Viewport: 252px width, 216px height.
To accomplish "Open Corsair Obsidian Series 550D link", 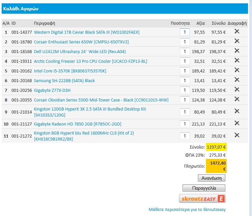I will (x=101, y=100).
